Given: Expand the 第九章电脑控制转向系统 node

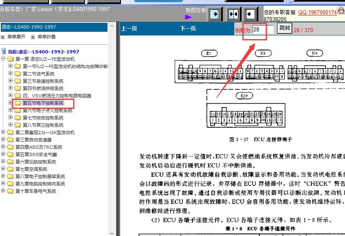Looking at the screenshot, I should point(3,183).
